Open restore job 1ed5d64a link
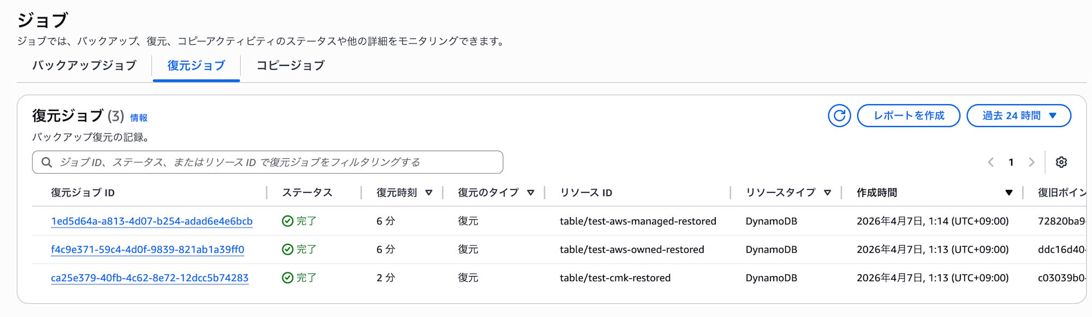1092x317 pixels. click(x=152, y=221)
